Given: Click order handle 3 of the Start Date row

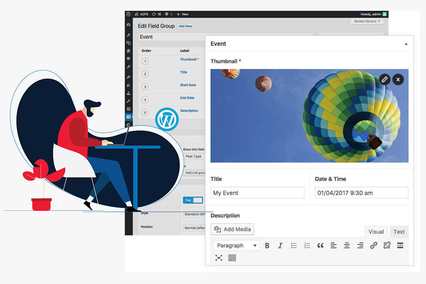Looking at the screenshot, I should click(145, 87).
